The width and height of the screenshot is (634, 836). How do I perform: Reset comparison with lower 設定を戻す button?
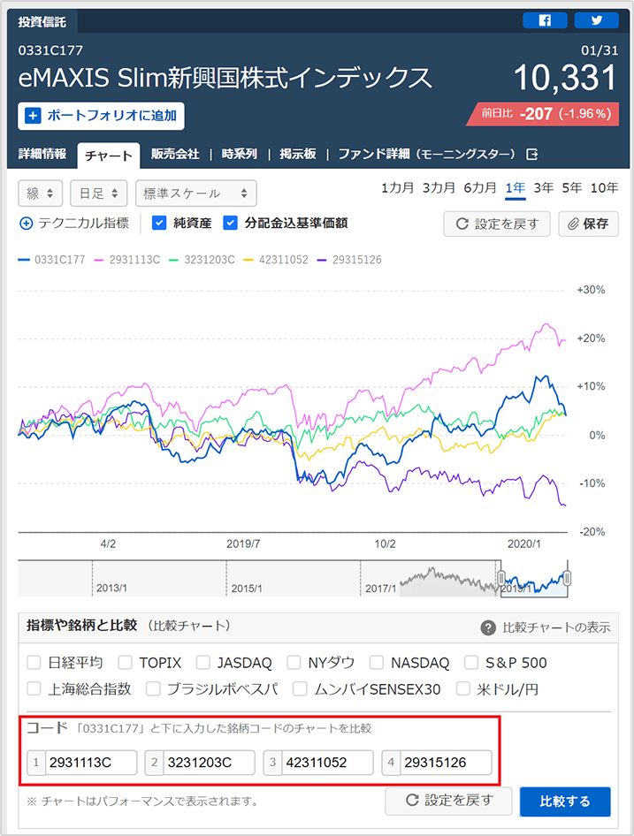pyautogui.click(x=449, y=801)
